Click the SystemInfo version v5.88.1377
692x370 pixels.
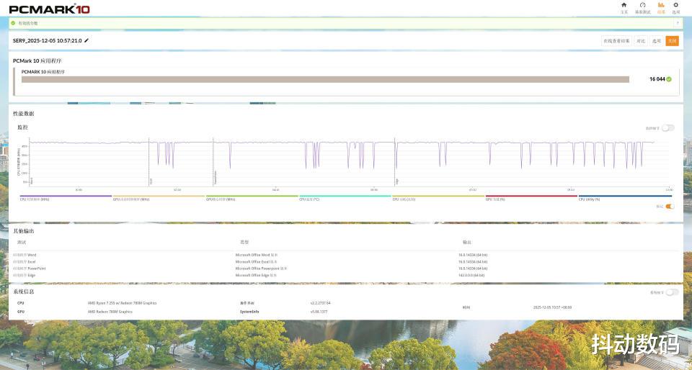(319, 312)
